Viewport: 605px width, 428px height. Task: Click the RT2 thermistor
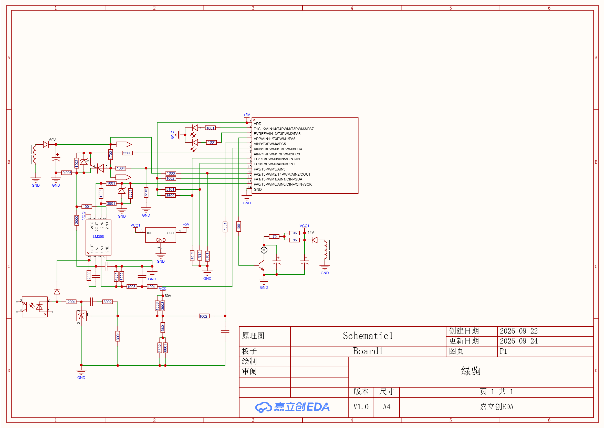200,255
